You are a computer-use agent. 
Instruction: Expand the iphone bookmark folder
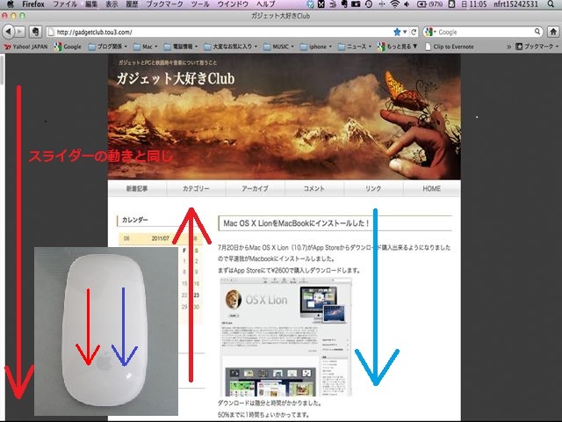[316, 47]
